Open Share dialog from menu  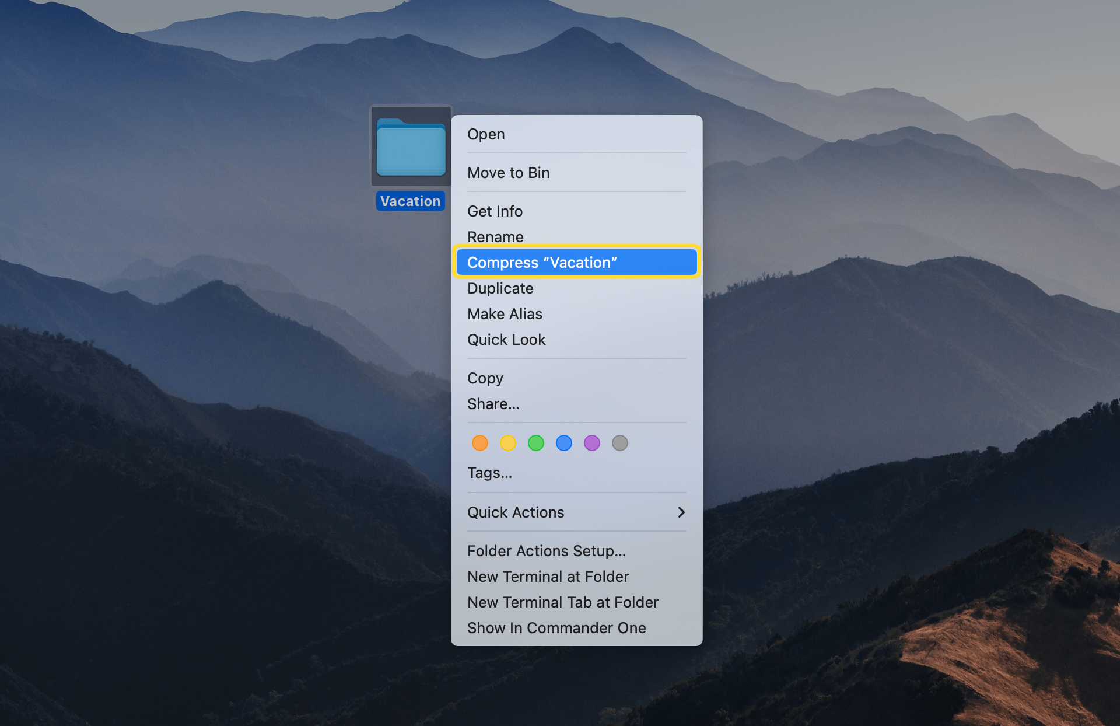[x=494, y=403]
